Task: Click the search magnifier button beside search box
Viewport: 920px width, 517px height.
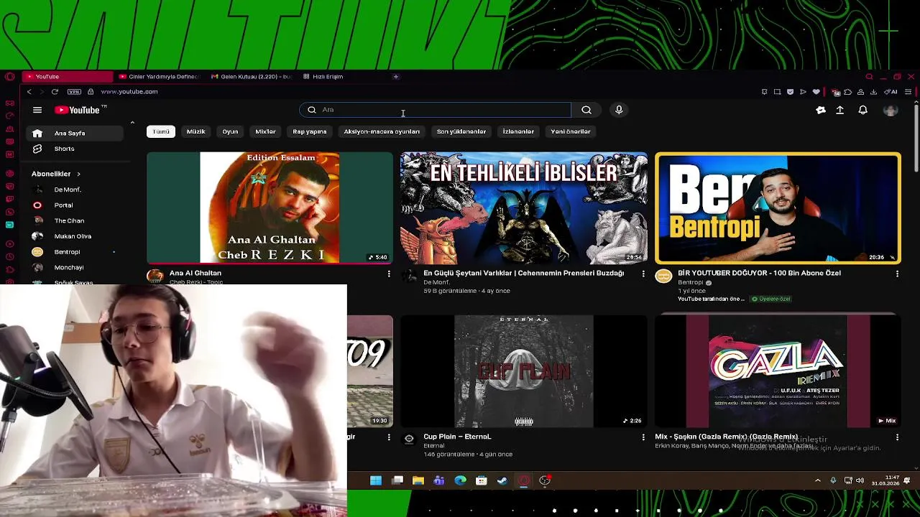Action: point(586,110)
